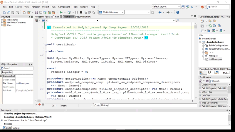Click the editor vertical scrollbar thumb
The height and width of the screenshot is (132, 235).
tap(196, 27)
